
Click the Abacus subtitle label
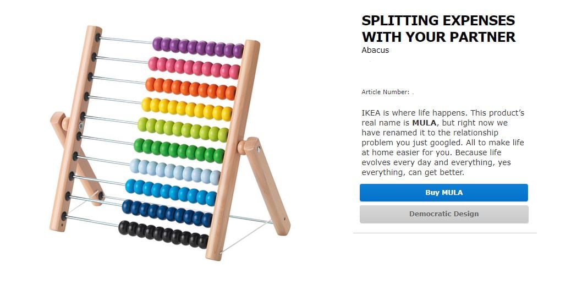(375, 50)
